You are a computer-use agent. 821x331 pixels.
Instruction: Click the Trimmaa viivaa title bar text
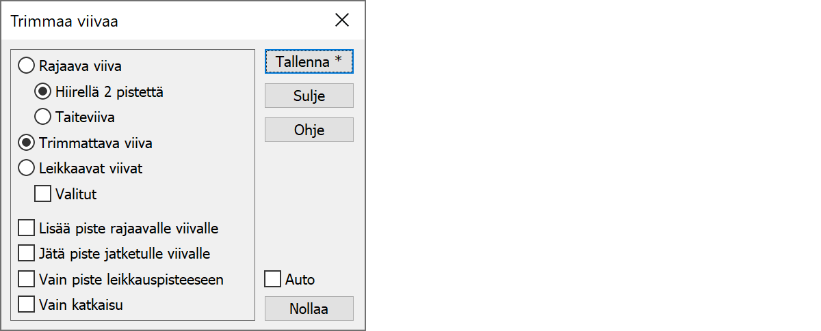click(x=64, y=22)
